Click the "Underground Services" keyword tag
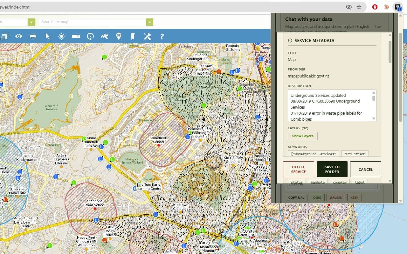The width and height of the screenshot is (407, 254). coord(314,154)
